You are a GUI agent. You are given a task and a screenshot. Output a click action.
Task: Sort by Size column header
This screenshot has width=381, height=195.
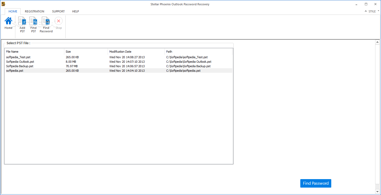(86, 52)
